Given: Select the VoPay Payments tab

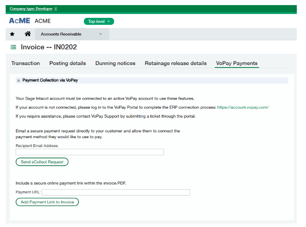Looking at the screenshot, I should pyautogui.click(x=237, y=63).
